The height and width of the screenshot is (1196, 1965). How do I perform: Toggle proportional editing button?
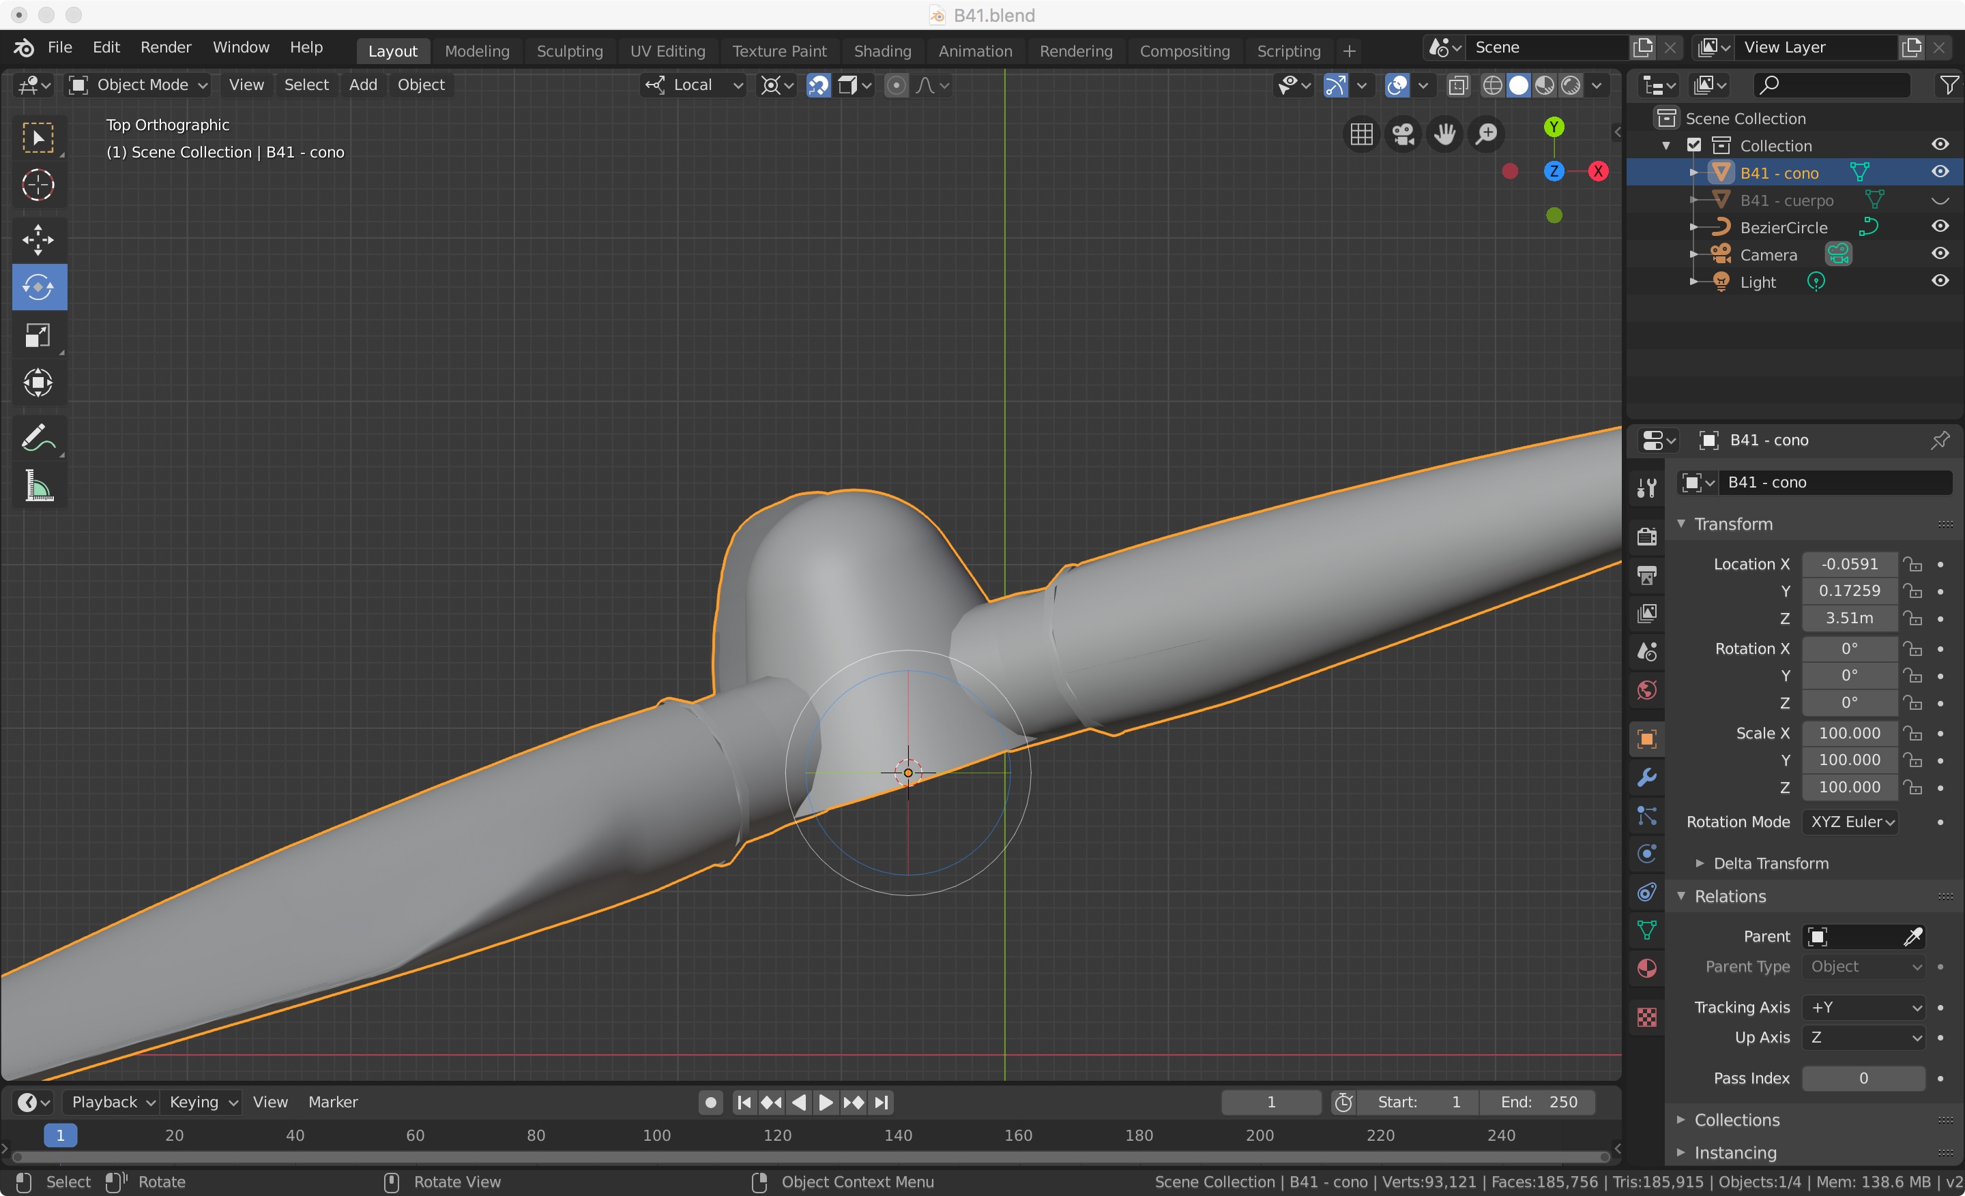click(897, 85)
